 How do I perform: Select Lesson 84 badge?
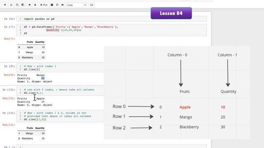(x=171, y=13)
